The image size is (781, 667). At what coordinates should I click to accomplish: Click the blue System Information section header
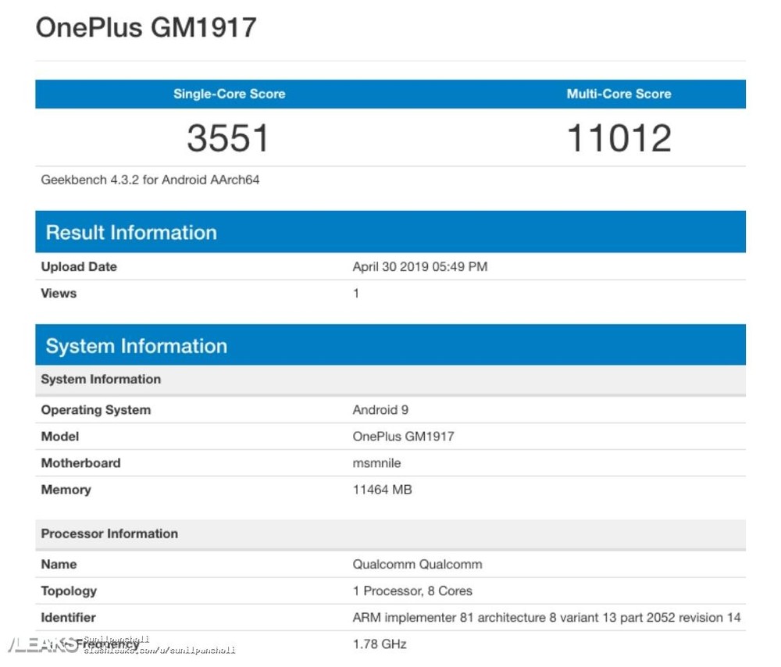click(x=136, y=346)
